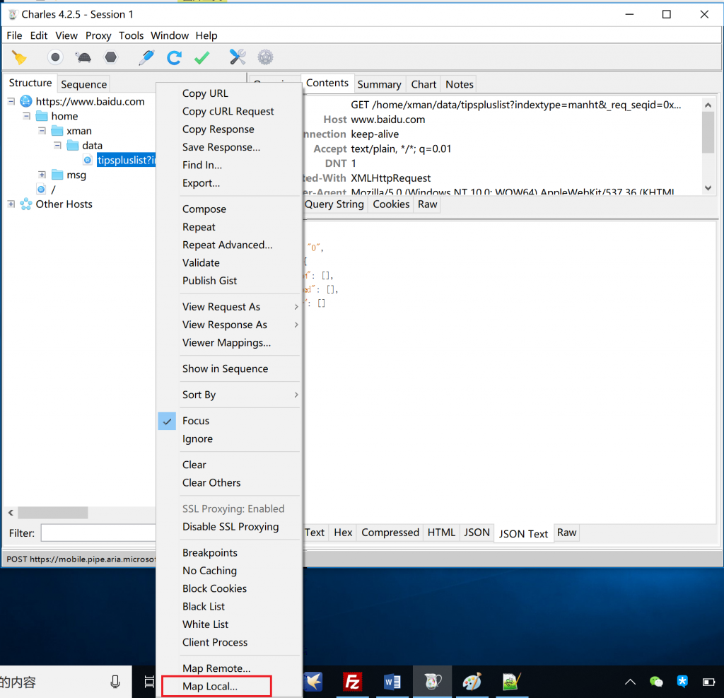The image size is (724, 698).
Task: Toggle the Focus checked menu item
Action: pyautogui.click(x=230, y=421)
